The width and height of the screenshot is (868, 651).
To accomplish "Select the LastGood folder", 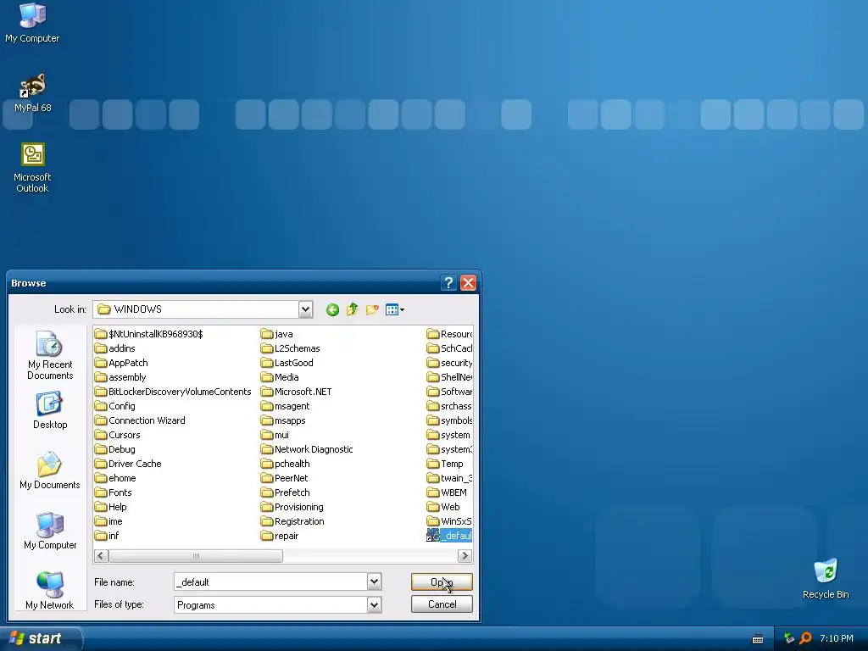I will 287,363.
